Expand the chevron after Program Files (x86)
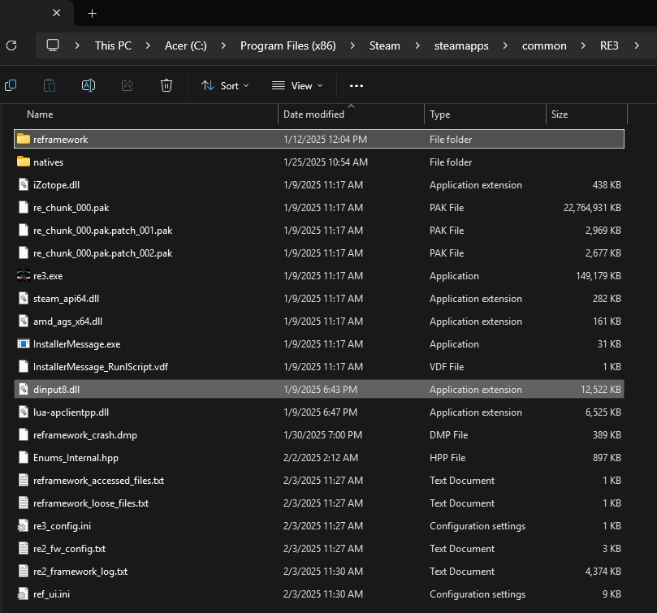 pyautogui.click(x=352, y=45)
